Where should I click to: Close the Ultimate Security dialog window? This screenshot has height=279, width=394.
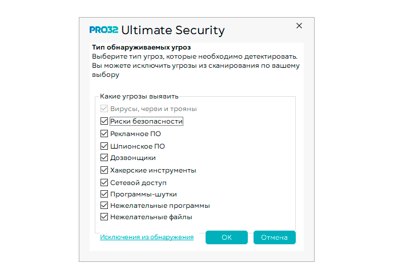299,26
